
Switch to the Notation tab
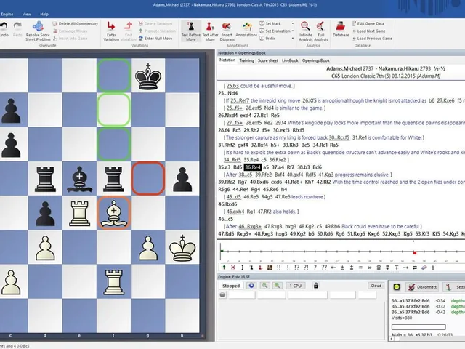tap(227, 60)
